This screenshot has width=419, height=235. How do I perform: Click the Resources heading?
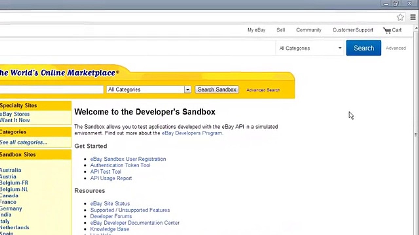pos(90,191)
